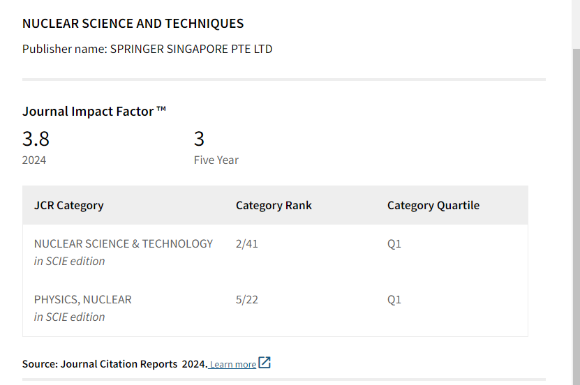
Task: Click the Five Year label
Action: [216, 160]
